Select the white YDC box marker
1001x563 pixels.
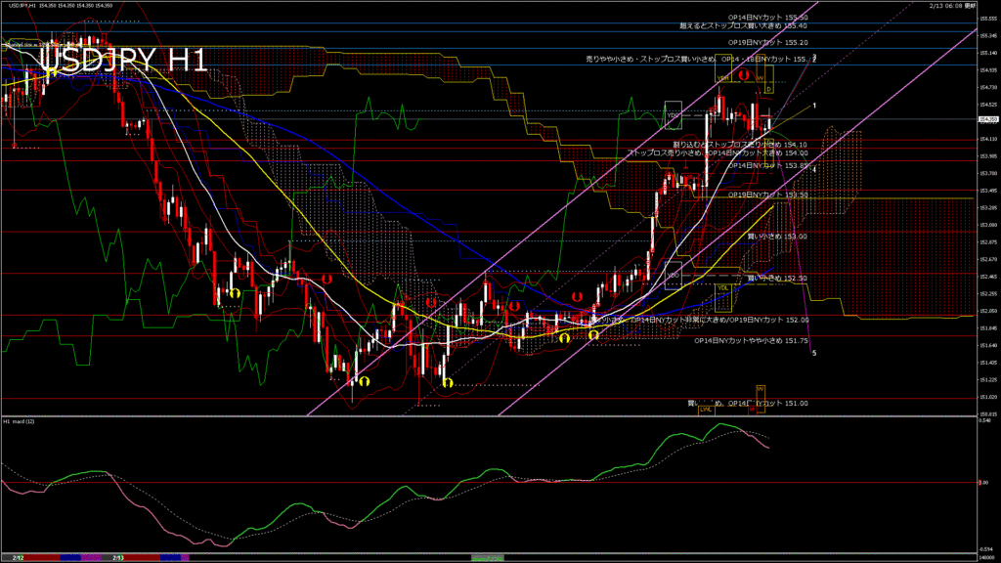(x=673, y=114)
